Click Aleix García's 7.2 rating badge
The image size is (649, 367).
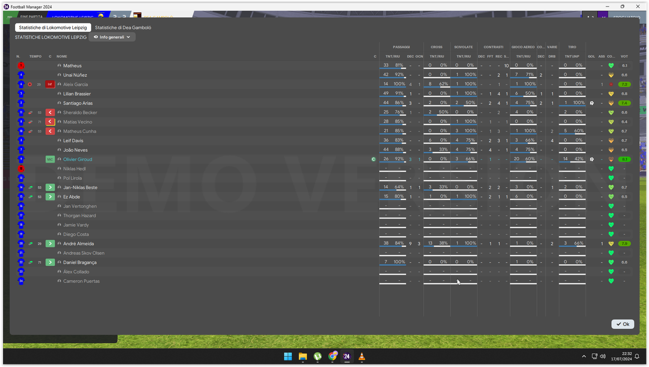[624, 85]
